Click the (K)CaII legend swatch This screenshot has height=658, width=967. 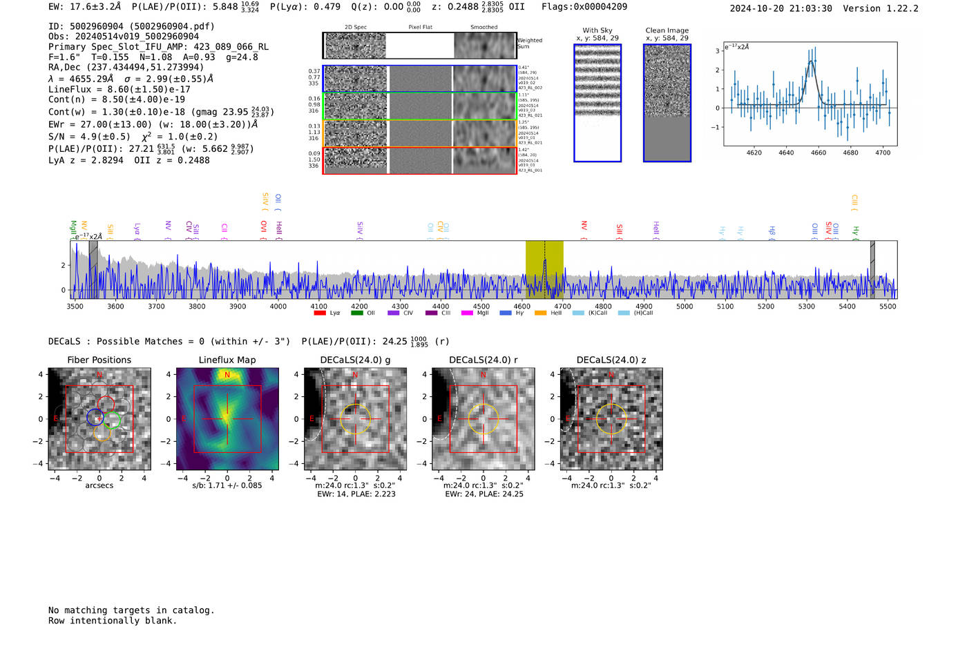tap(578, 313)
